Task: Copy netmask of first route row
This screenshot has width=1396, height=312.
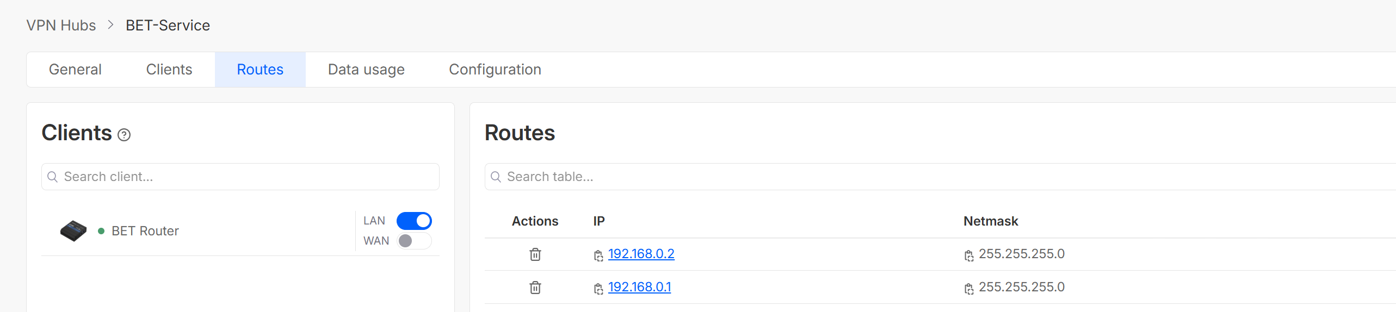Action: [x=969, y=255]
